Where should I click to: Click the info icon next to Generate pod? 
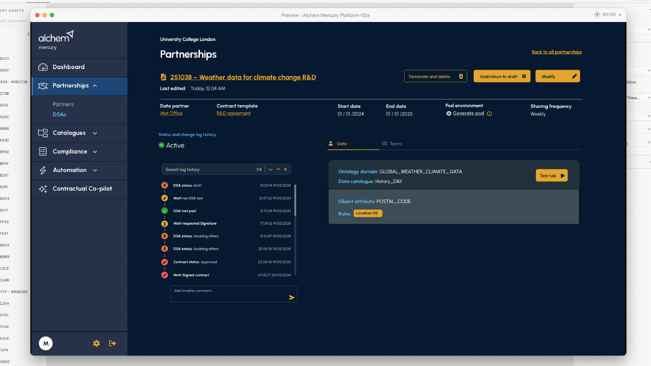click(x=489, y=114)
